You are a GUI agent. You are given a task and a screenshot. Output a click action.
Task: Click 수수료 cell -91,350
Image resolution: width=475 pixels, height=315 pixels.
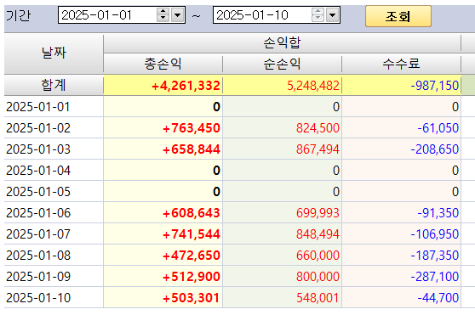402,213
